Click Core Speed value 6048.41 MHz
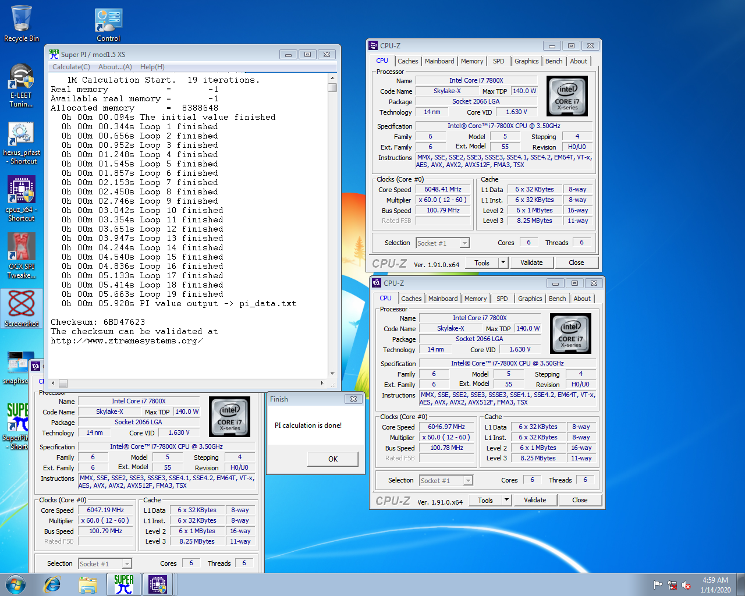Screen dimensions: 745x596 coord(443,189)
